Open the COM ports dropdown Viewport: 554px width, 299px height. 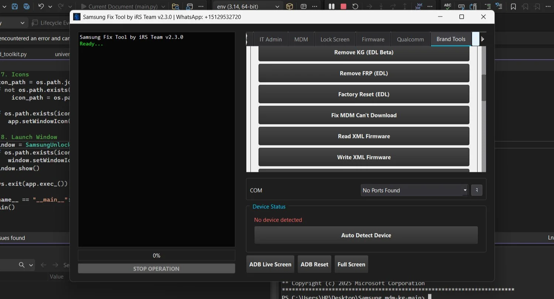point(414,190)
